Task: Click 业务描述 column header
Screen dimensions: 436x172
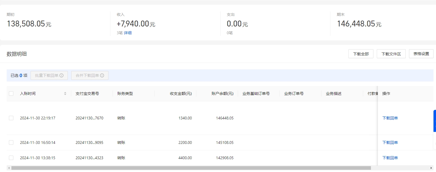Action: click(334, 94)
